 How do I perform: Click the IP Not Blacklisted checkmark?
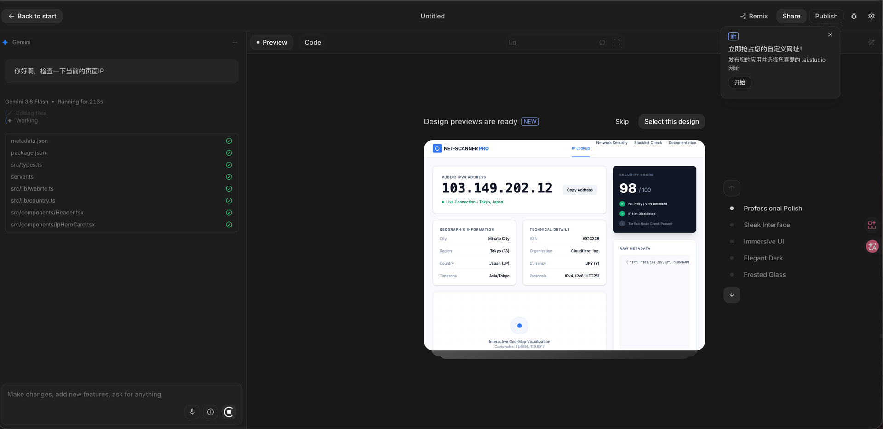[622, 214]
